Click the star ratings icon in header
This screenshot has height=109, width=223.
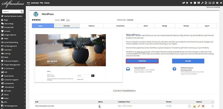191,3
